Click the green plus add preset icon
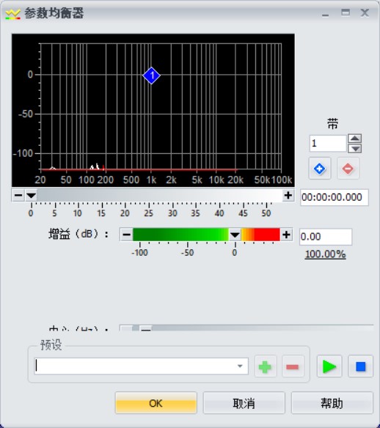This screenshot has width=380, height=428. (266, 366)
